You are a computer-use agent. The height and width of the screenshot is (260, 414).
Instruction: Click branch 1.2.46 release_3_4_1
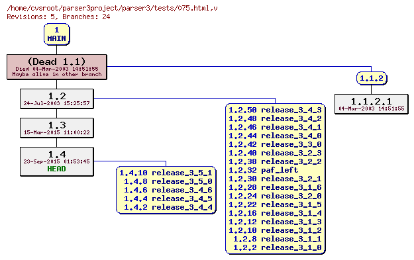click(x=275, y=127)
